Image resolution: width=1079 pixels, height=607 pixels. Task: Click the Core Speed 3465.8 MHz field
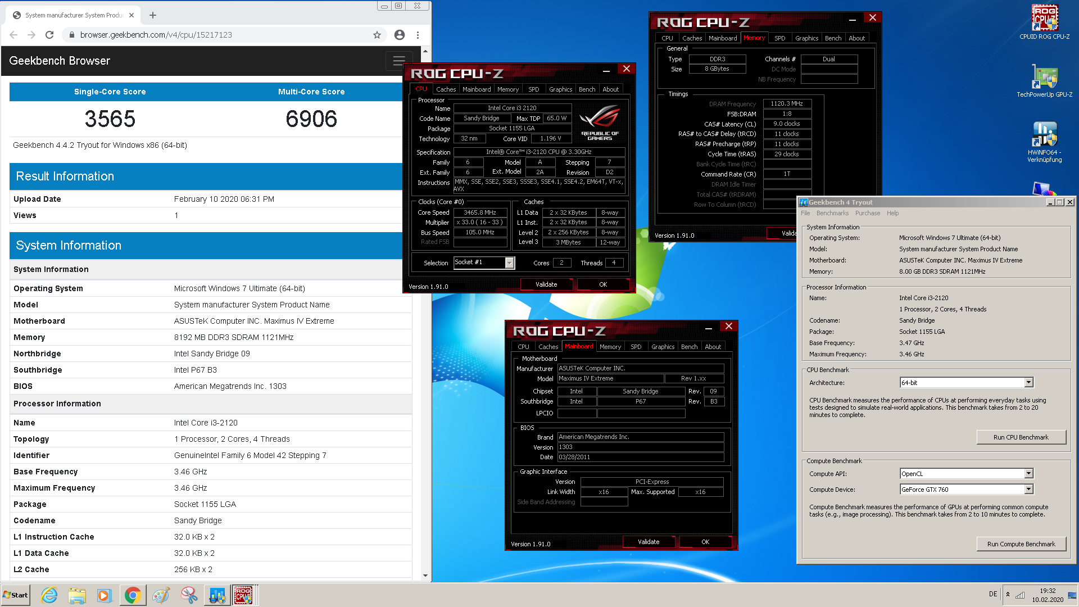click(x=480, y=212)
